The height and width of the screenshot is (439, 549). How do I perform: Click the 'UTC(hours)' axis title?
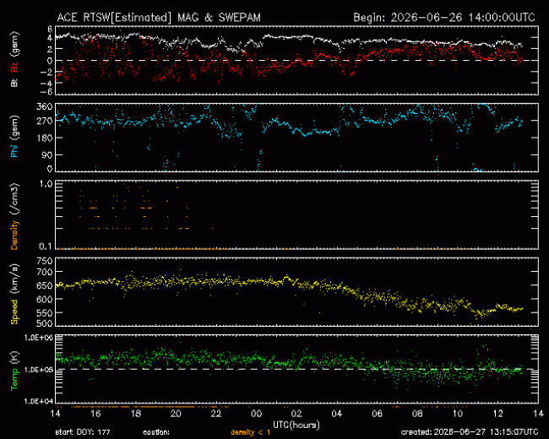pos(296,425)
